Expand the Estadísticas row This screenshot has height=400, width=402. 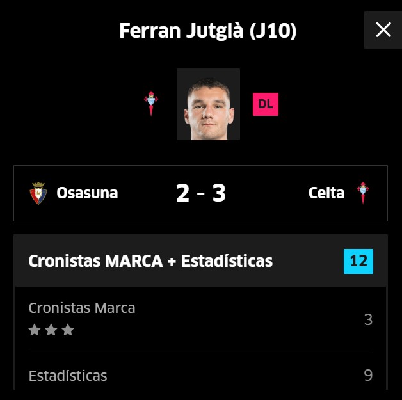[68, 376]
